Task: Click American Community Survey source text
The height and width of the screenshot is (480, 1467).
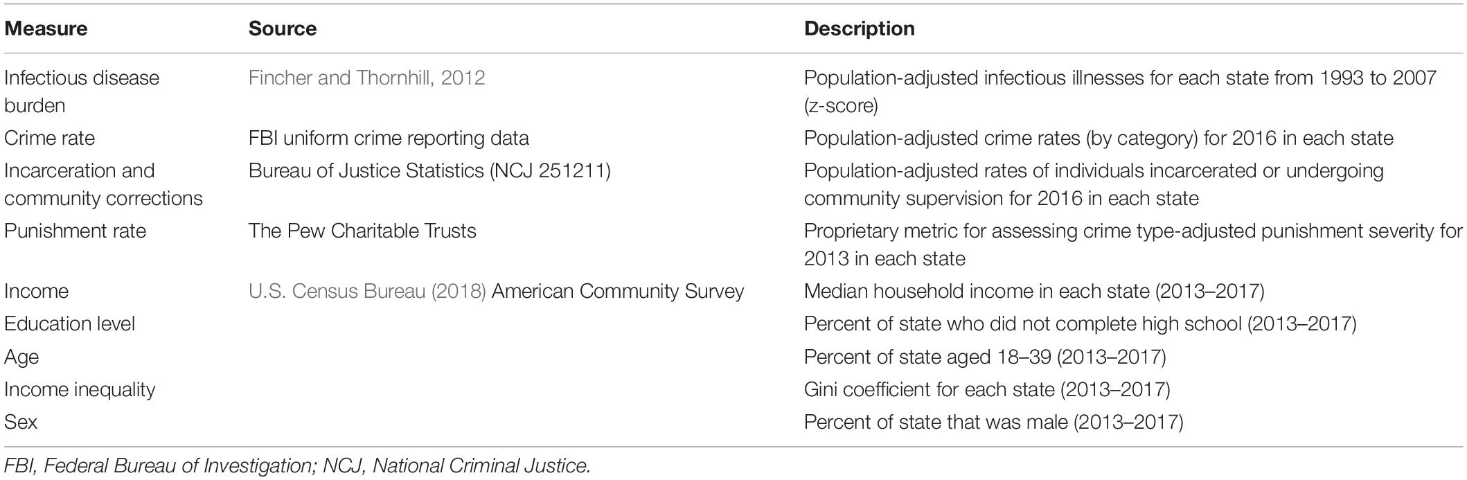Action: point(618,291)
